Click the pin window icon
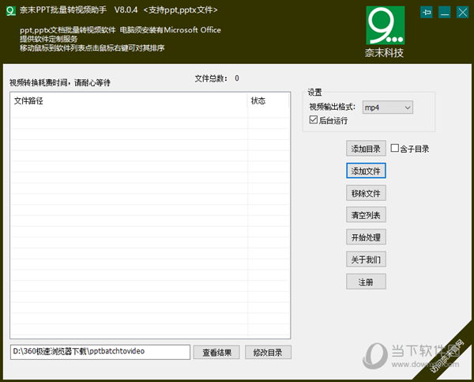 click(x=427, y=13)
